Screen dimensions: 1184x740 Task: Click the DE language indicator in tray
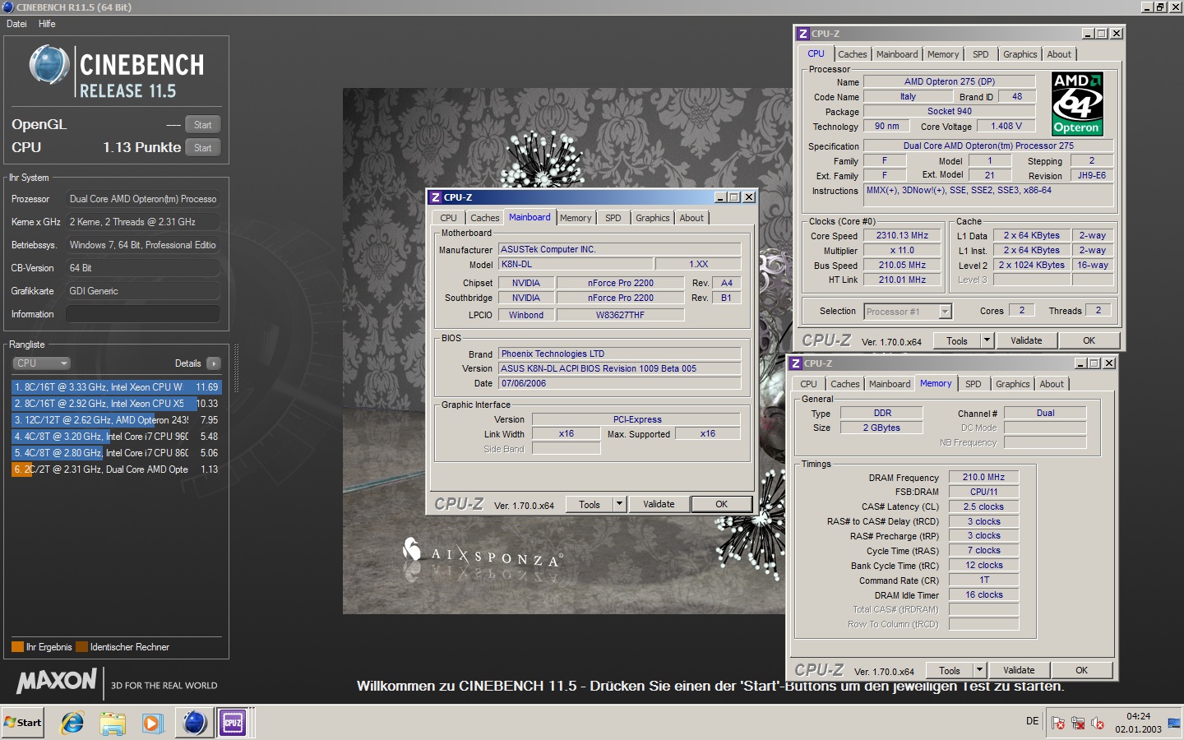click(x=1033, y=721)
